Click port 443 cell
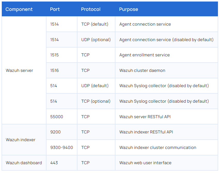Screen dimensions: 220x173 coord(54,163)
